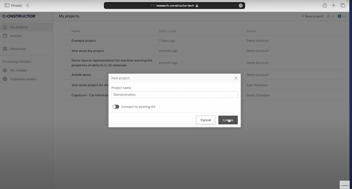Image resolution: width=352 pixels, height=189 pixels.
Task: Click the Knowledge Models section heading
Action: coord(17,61)
